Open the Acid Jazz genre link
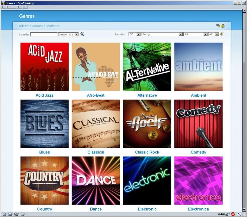The width and height of the screenshot is (247, 217). 45,95
